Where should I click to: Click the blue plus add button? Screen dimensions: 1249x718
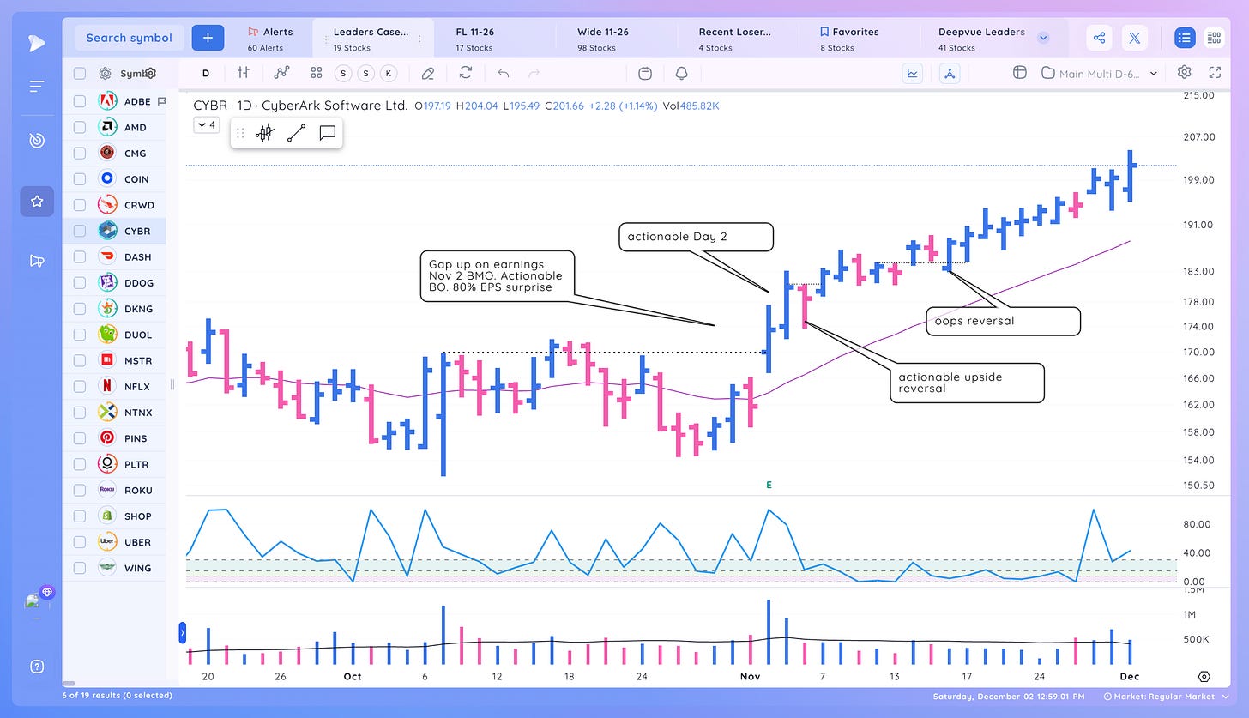208,38
